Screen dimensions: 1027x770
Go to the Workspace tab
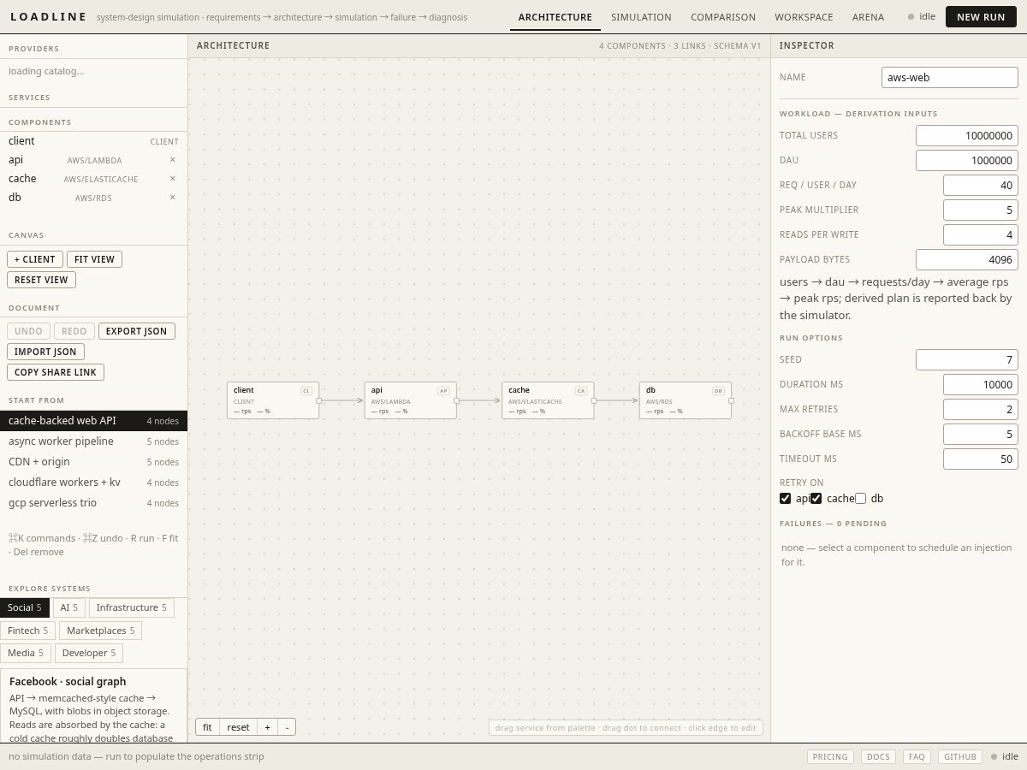tap(804, 17)
